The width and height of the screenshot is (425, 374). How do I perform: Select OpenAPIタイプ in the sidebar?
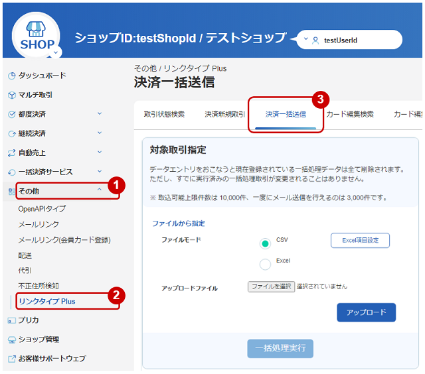pos(42,209)
